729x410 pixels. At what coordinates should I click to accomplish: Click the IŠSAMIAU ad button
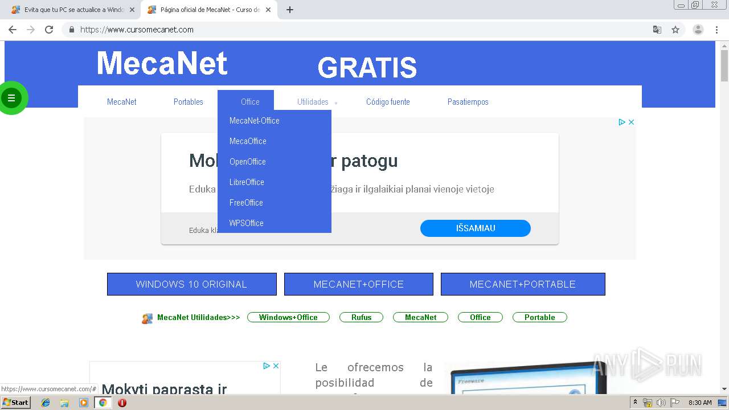coord(476,228)
